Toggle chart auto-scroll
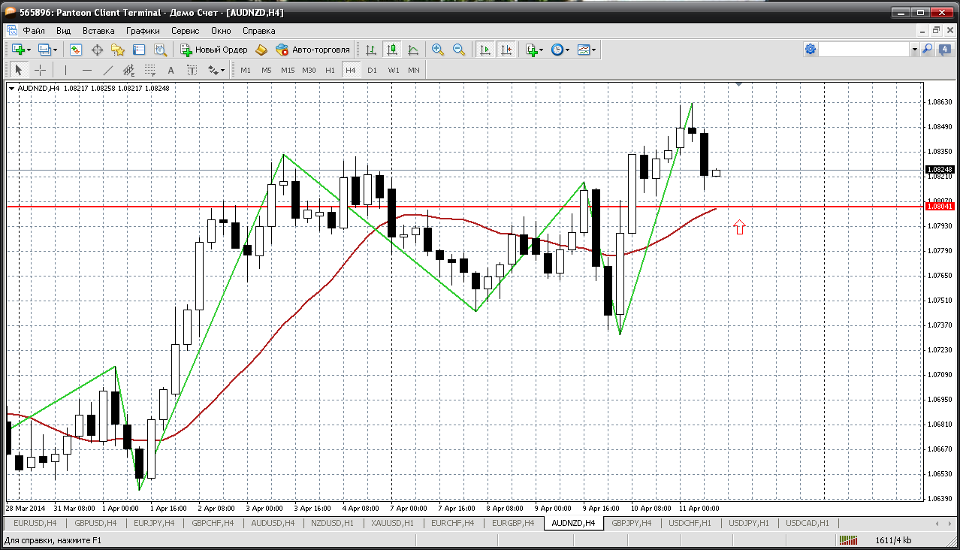The width and height of the screenshot is (960, 550). (x=485, y=50)
